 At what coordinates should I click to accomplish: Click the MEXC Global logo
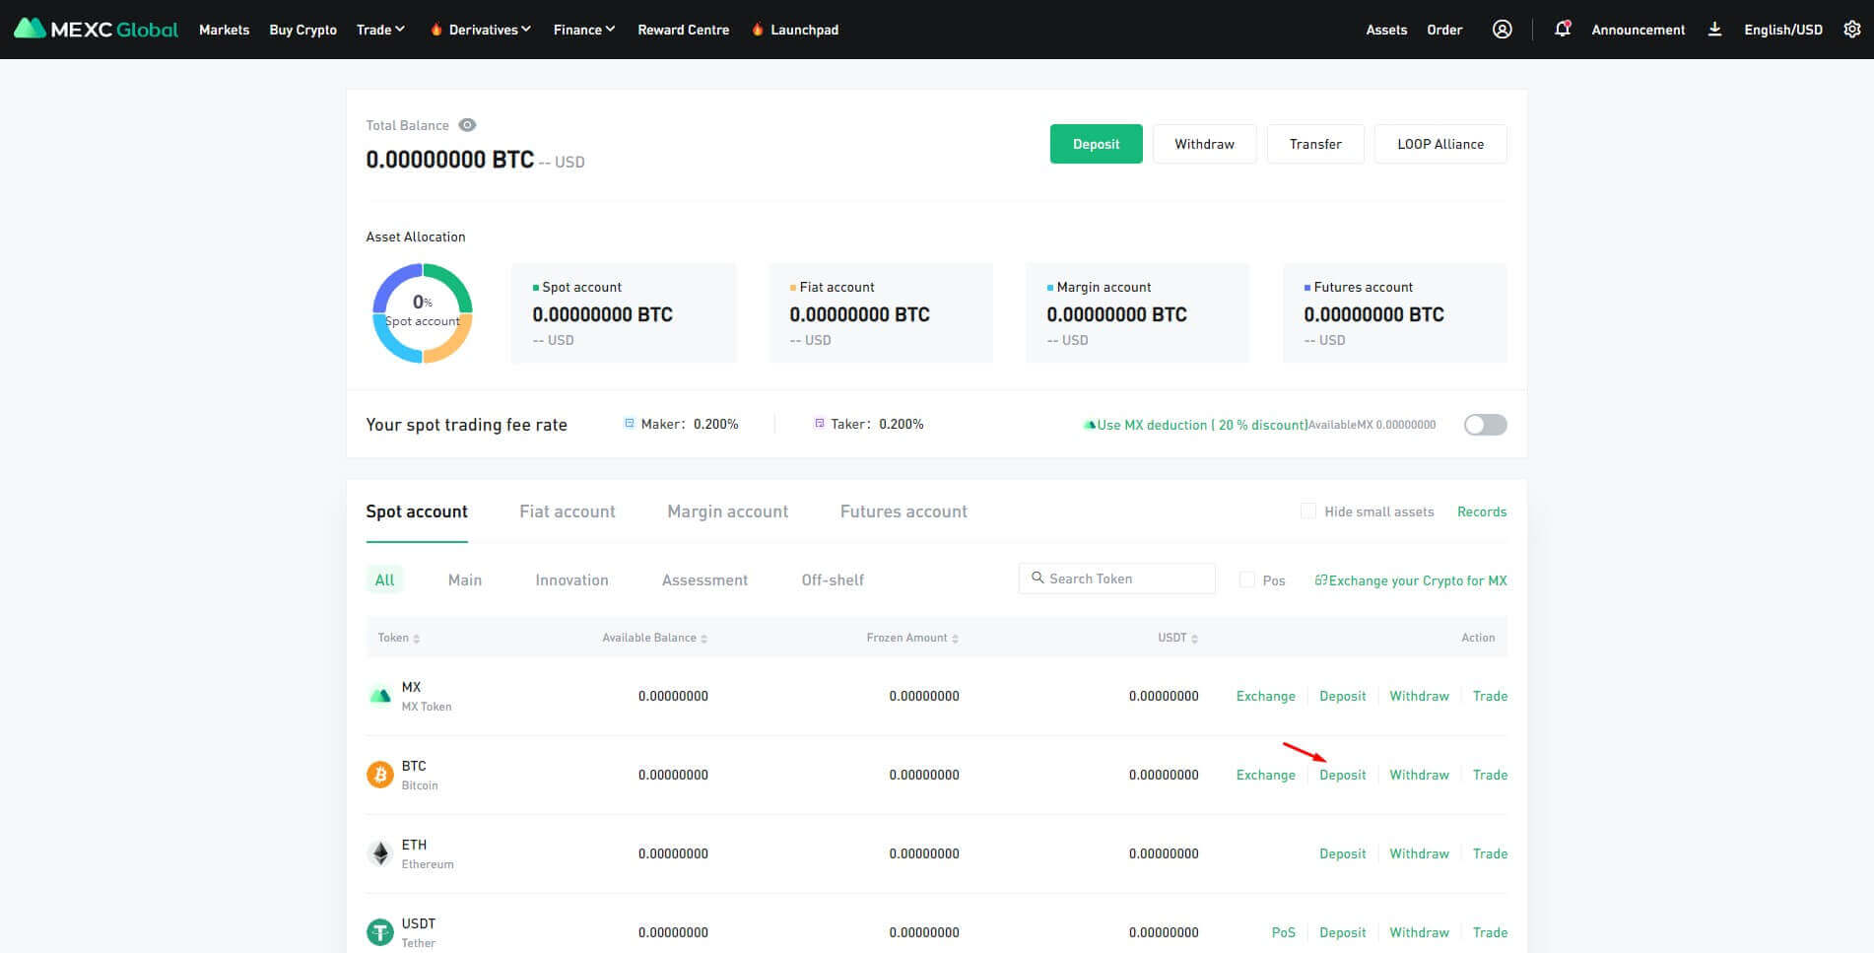click(96, 30)
